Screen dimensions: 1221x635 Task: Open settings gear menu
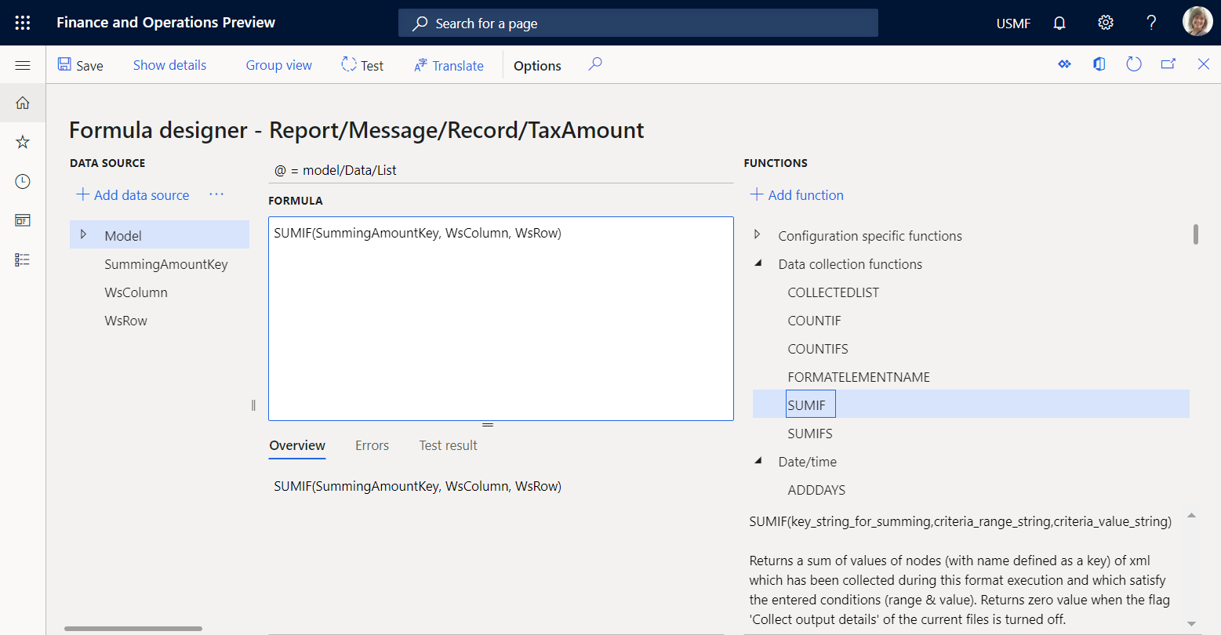point(1106,23)
